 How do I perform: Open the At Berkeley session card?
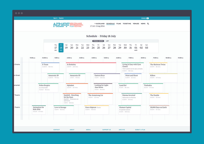point(91,67)
